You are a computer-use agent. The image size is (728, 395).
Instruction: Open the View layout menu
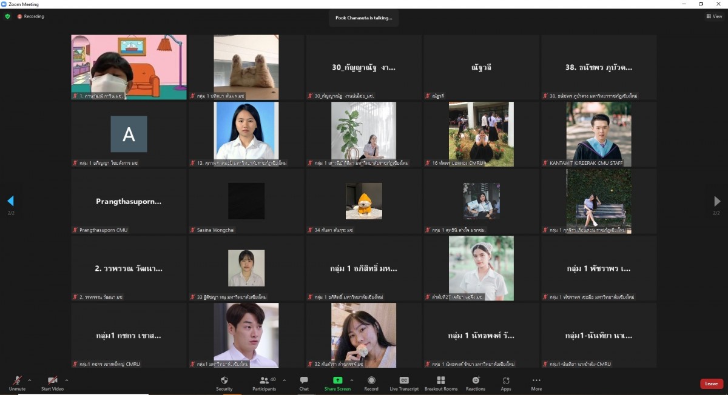[714, 16]
